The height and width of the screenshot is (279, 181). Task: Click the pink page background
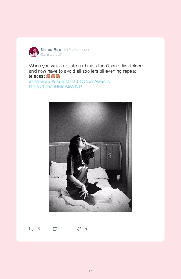(x=90, y=18)
